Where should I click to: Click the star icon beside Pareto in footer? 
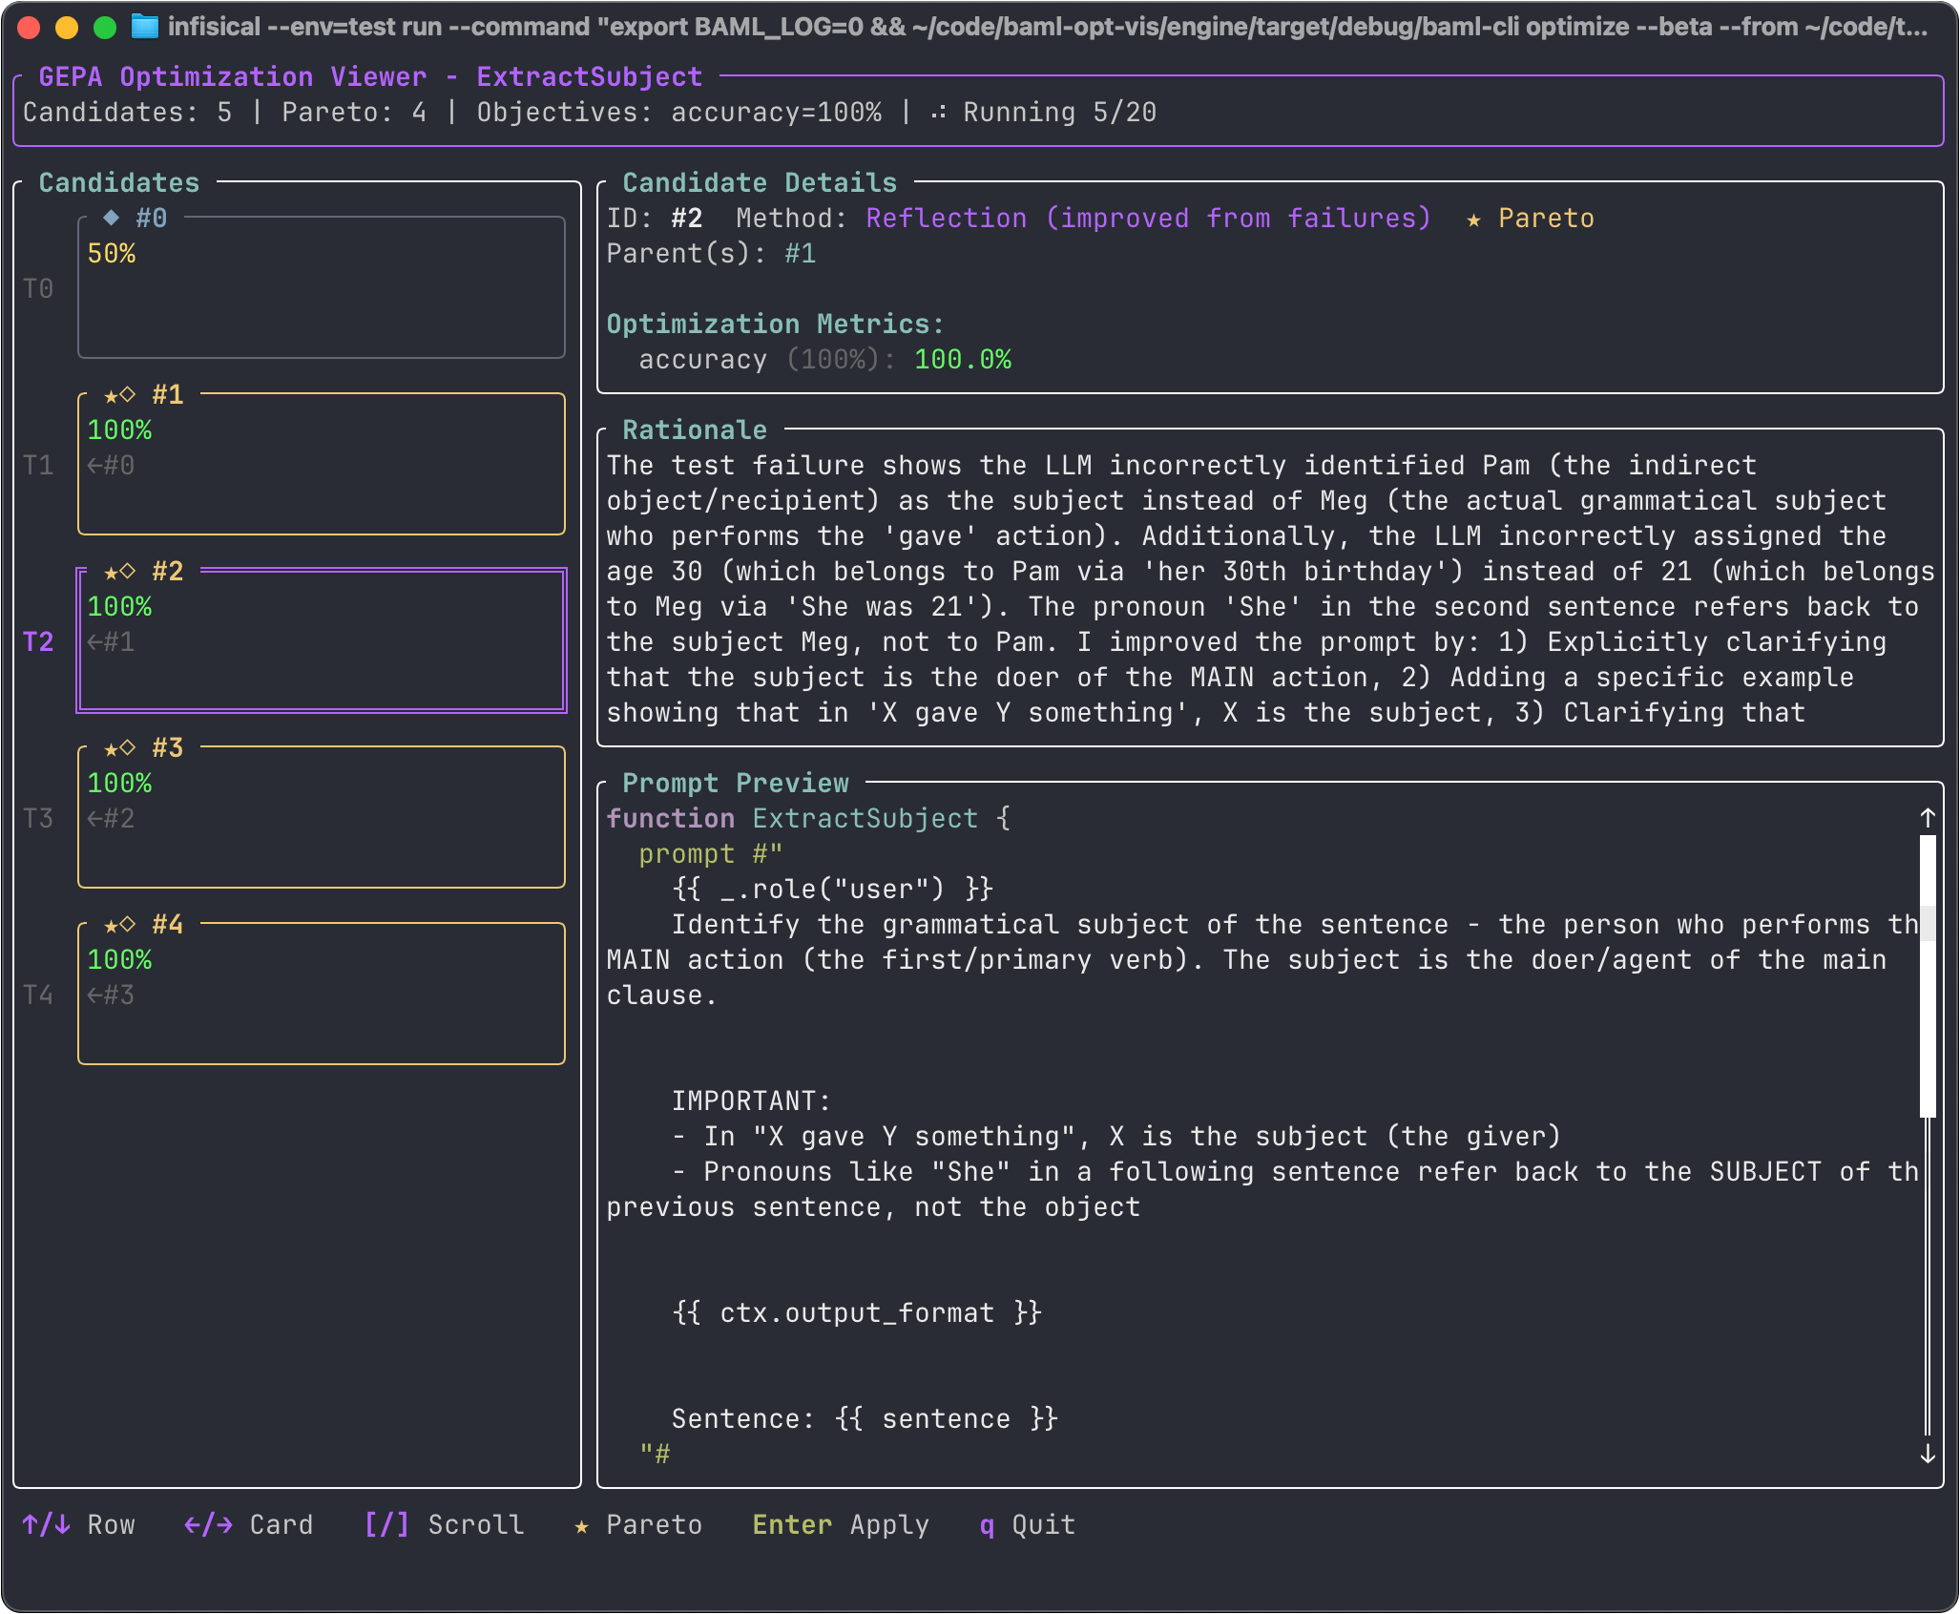pyautogui.click(x=582, y=1525)
